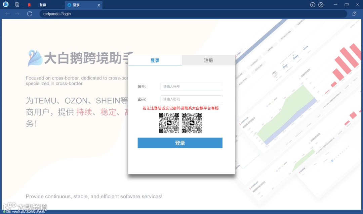This screenshot has height=214, width=363.
Task: Open the 注册 tab in login dialog
Action: [x=208, y=60]
